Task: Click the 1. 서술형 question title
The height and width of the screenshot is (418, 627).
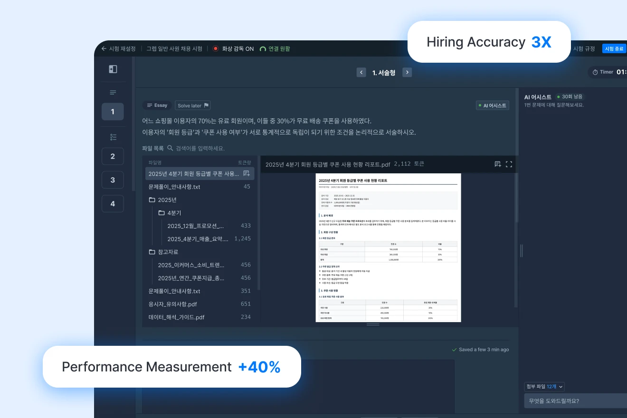Action: coord(384,73)
